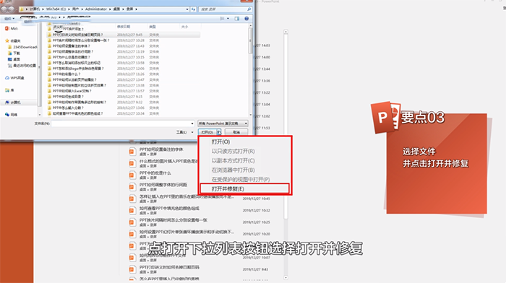Choose 在浏览器中打开(B) in the menu

pos(233,170)
